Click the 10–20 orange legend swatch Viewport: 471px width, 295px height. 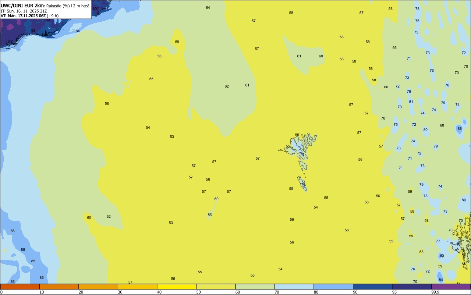click(59, 287)
